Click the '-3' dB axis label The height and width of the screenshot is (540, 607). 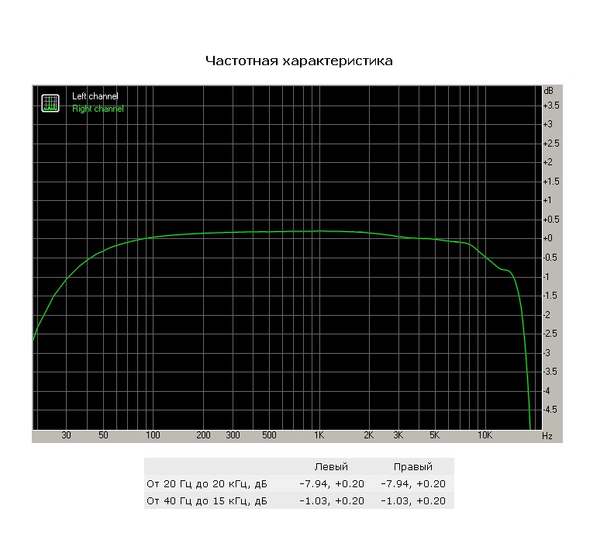pyautogui.click(x=547, y=352)
